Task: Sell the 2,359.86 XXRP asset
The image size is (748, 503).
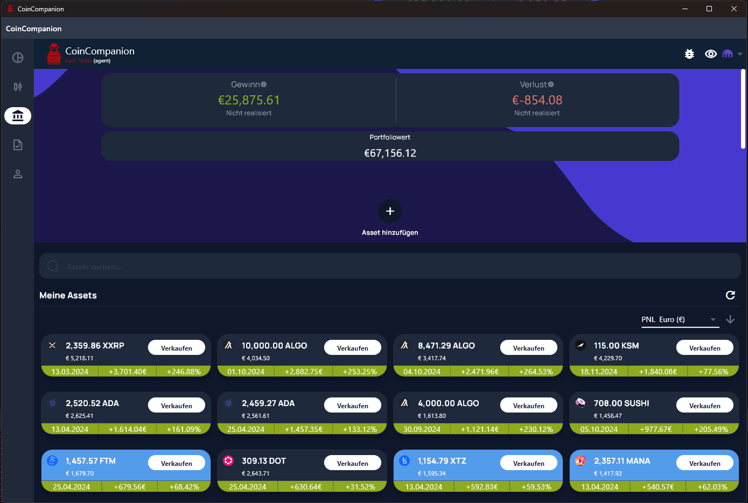Action: click(x=177, y=348)
